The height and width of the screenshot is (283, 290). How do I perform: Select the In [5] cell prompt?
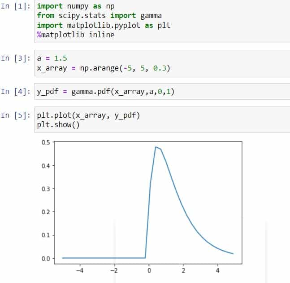[x=16, y=115]
